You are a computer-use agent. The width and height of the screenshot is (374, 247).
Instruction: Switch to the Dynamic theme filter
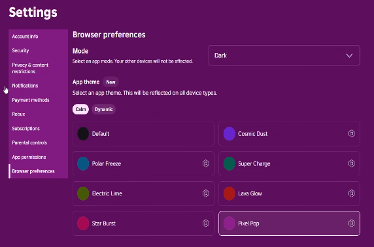[x=103, y=109]
